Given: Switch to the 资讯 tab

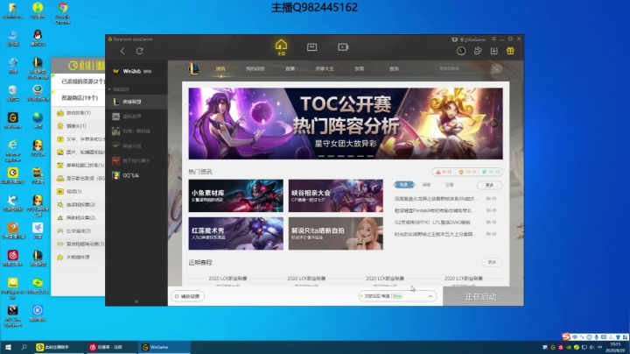Looking at the screenshot, I should 220,69.
